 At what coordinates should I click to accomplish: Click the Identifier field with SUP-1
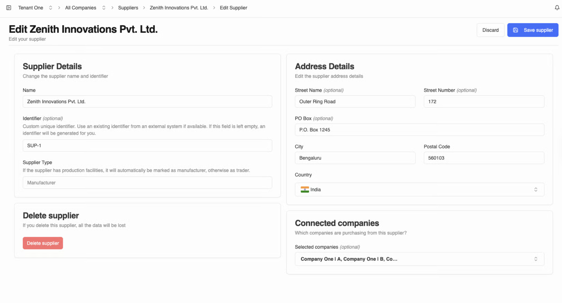(147, 146)
